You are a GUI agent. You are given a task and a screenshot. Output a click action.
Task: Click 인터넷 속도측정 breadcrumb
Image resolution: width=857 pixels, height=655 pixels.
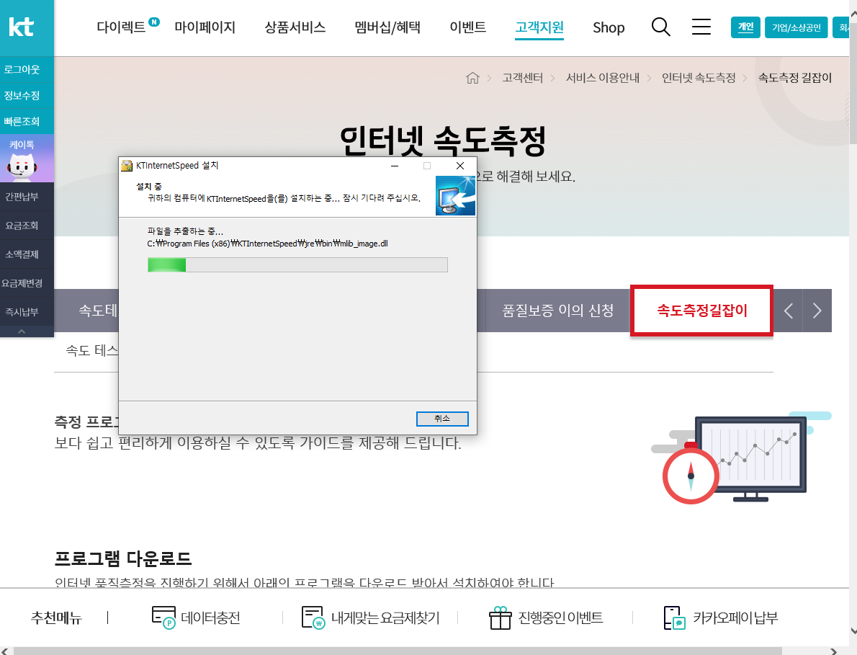(x=699, y=78)
